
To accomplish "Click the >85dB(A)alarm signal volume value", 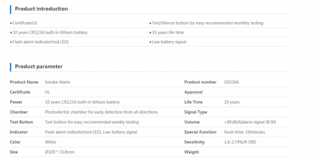I will pos(250,122).
